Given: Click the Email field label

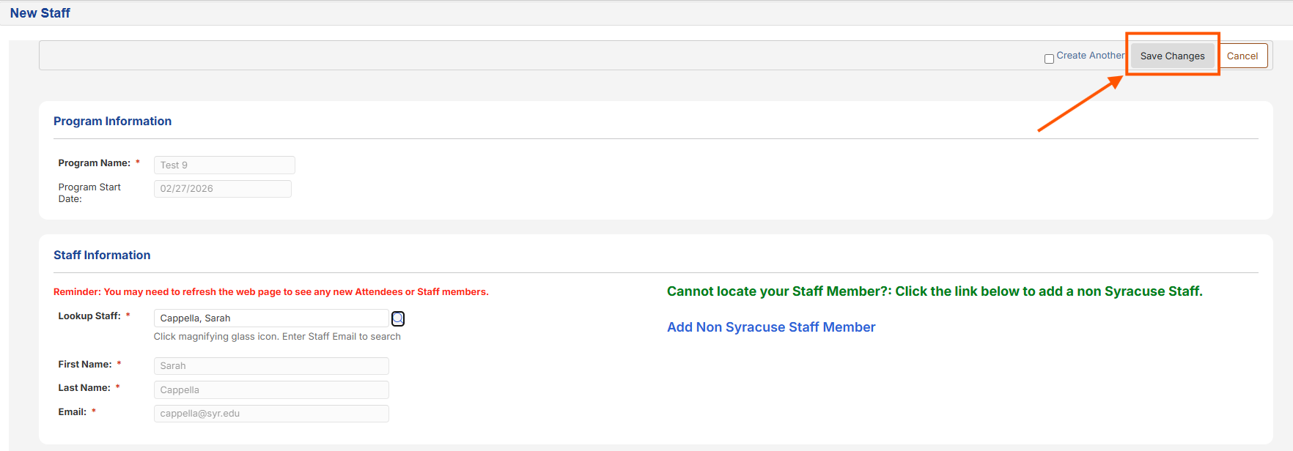Looking at the screenshot, I should tap(72, 412).
